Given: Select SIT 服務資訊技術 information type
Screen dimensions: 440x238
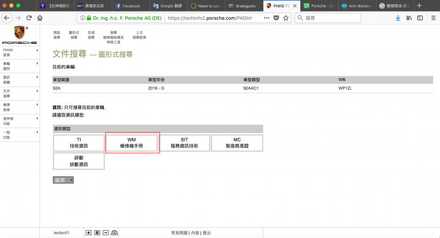Looking at the screenshot, I should [185, 143].
